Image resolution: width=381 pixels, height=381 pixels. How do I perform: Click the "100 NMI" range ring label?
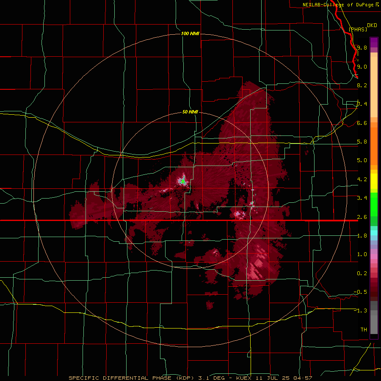coord(190,33)
